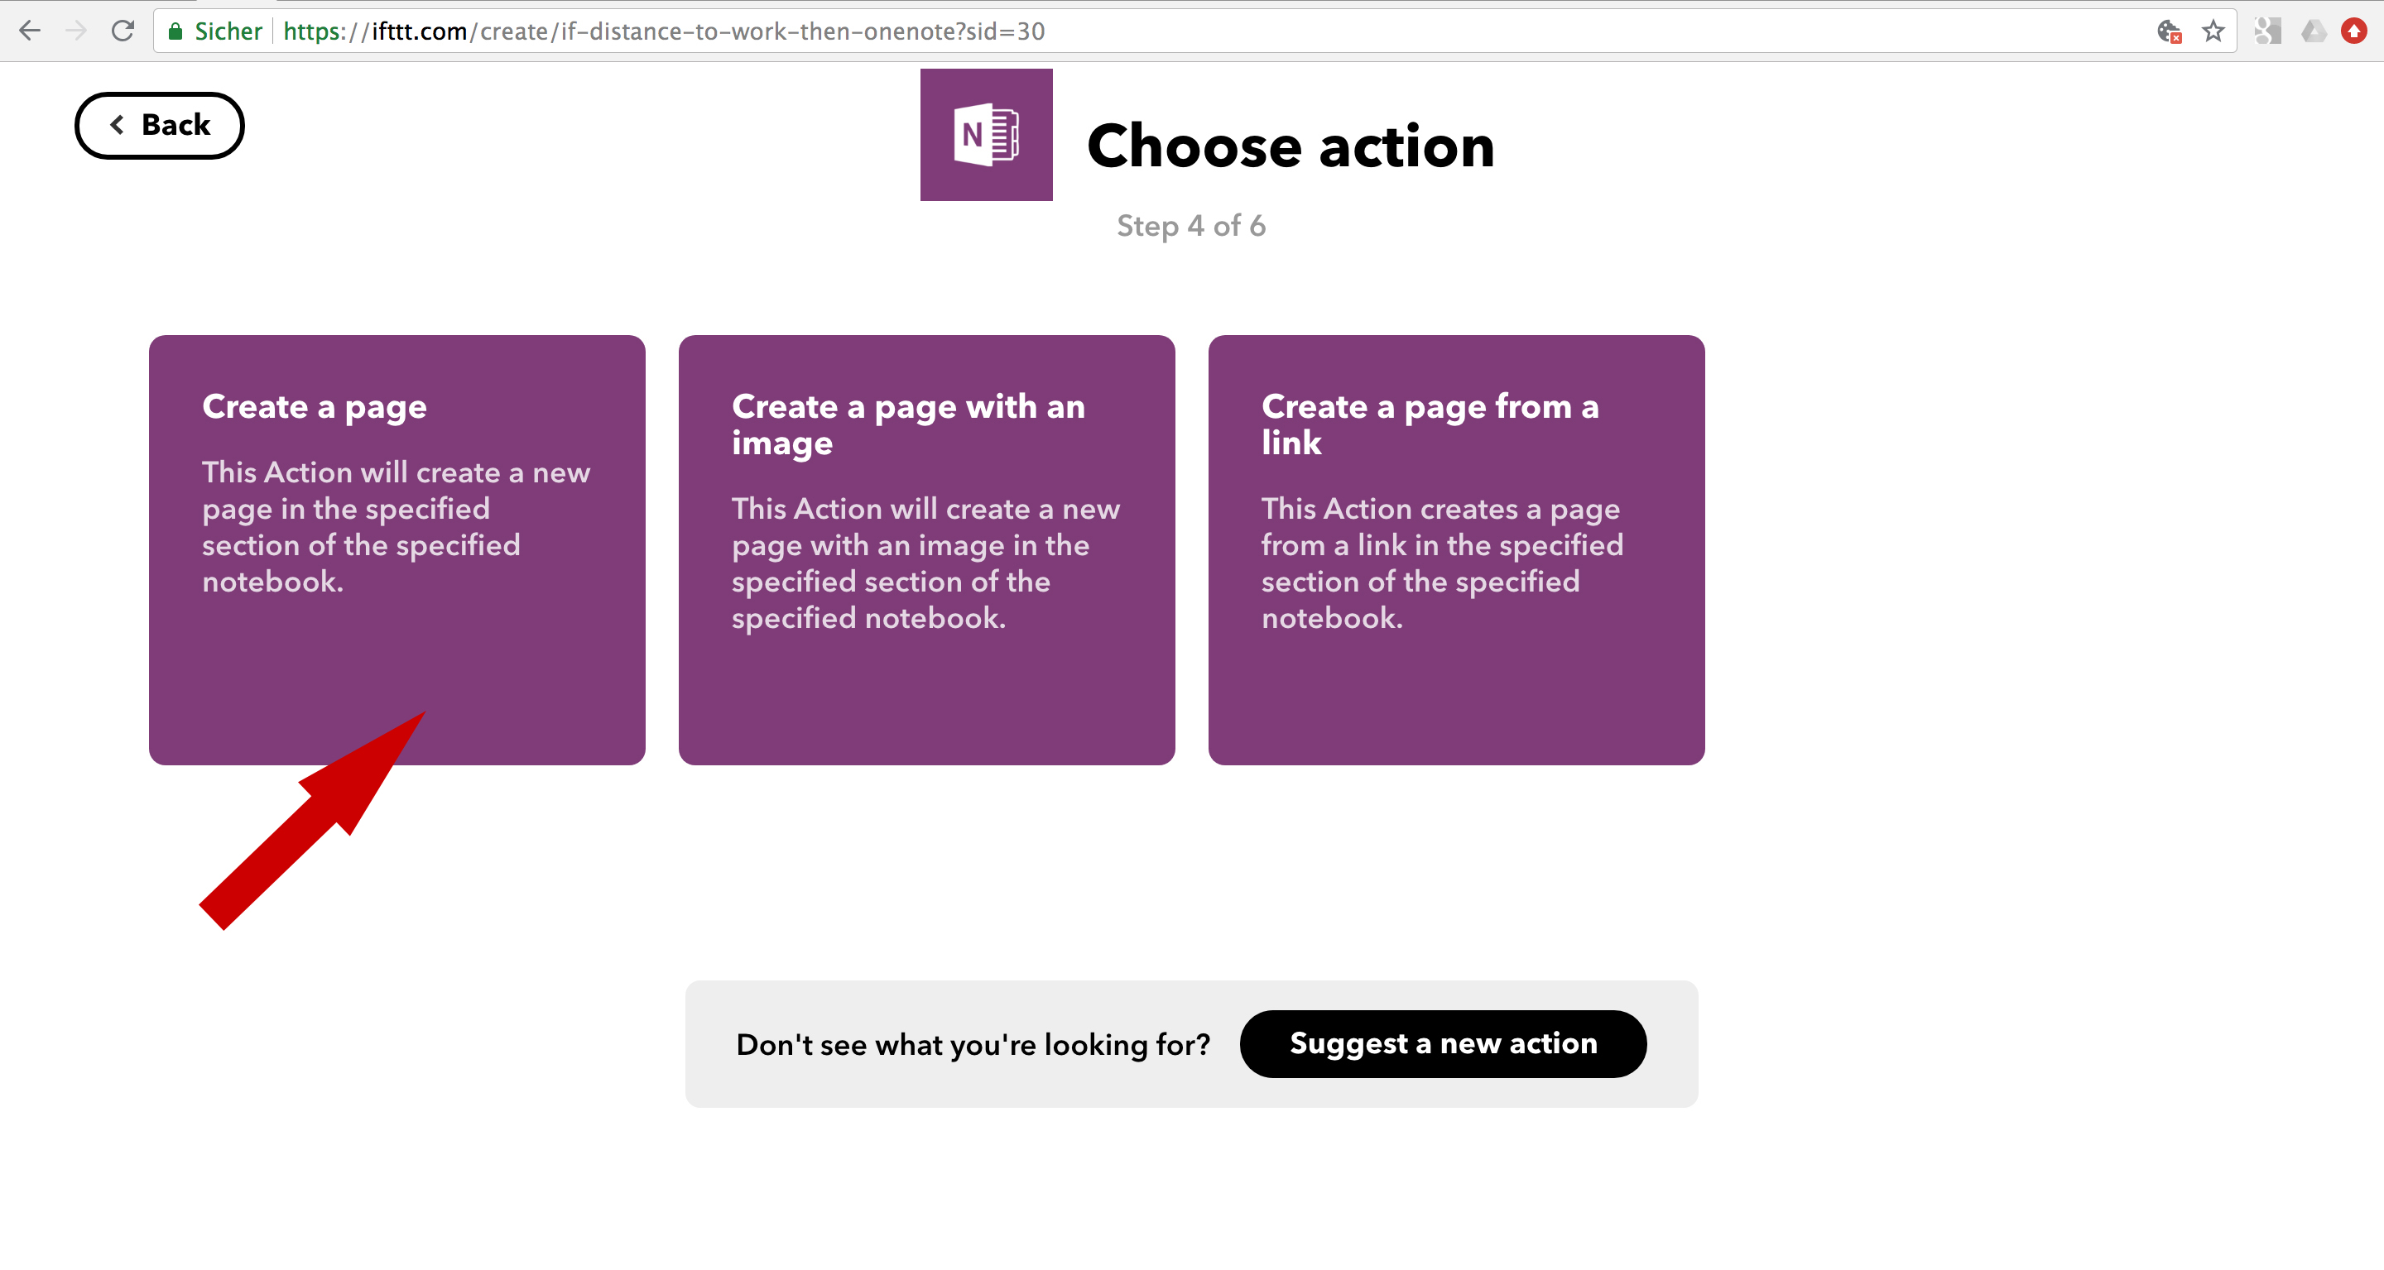Click the browser back arrow
Image resolution: width=2384 pixels, height=1270 pixels.
[x=30, y=31]
